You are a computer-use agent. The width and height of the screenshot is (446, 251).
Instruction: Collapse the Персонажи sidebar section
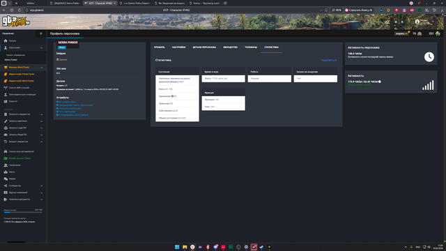pyautogui.click(x=42, y=48)
